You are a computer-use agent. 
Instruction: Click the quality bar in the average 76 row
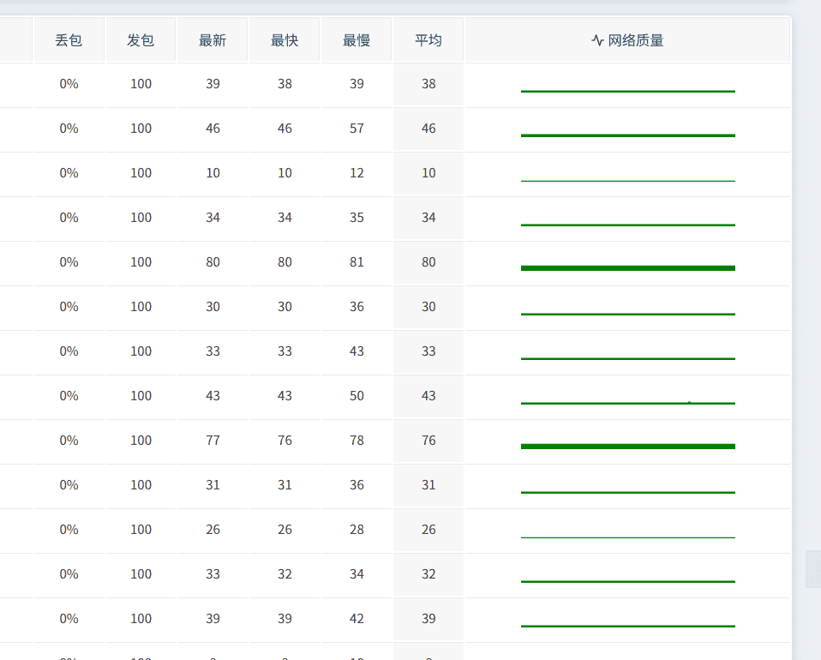pos(627,447)
